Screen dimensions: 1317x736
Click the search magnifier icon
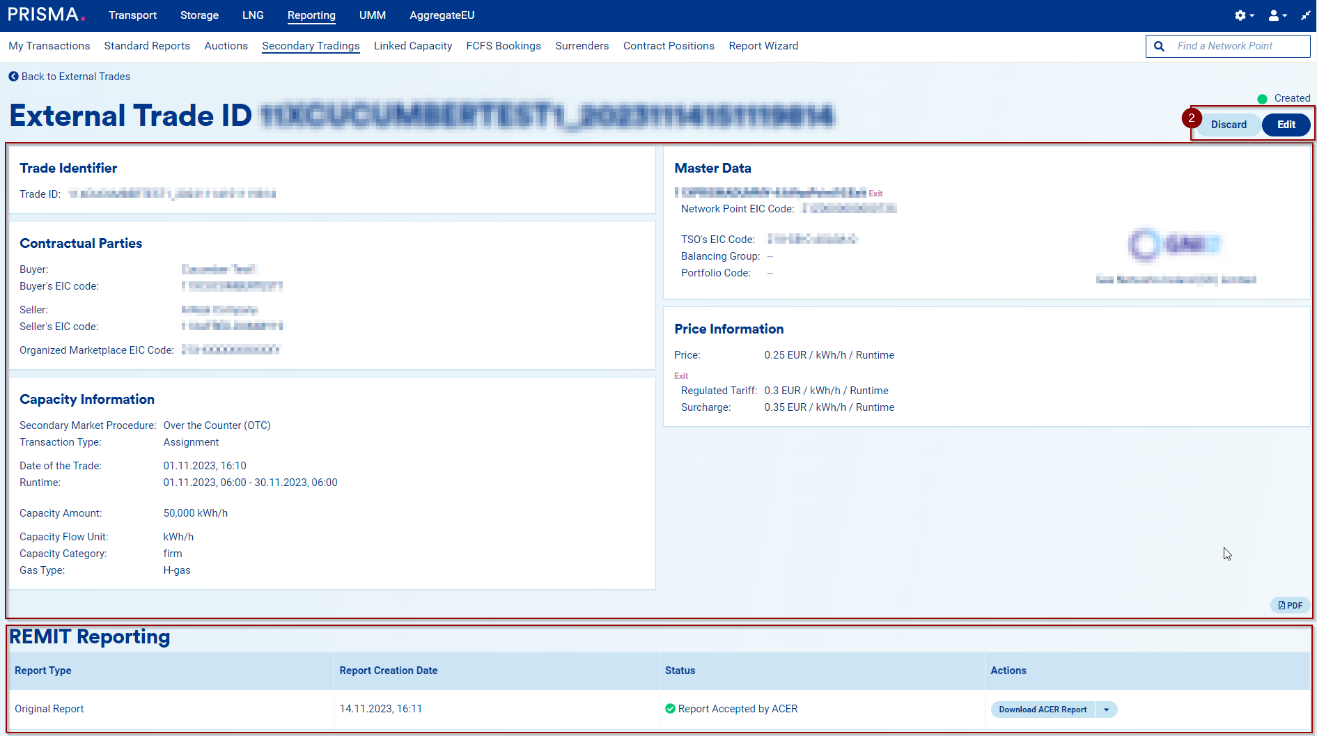tap(1160, 46)
